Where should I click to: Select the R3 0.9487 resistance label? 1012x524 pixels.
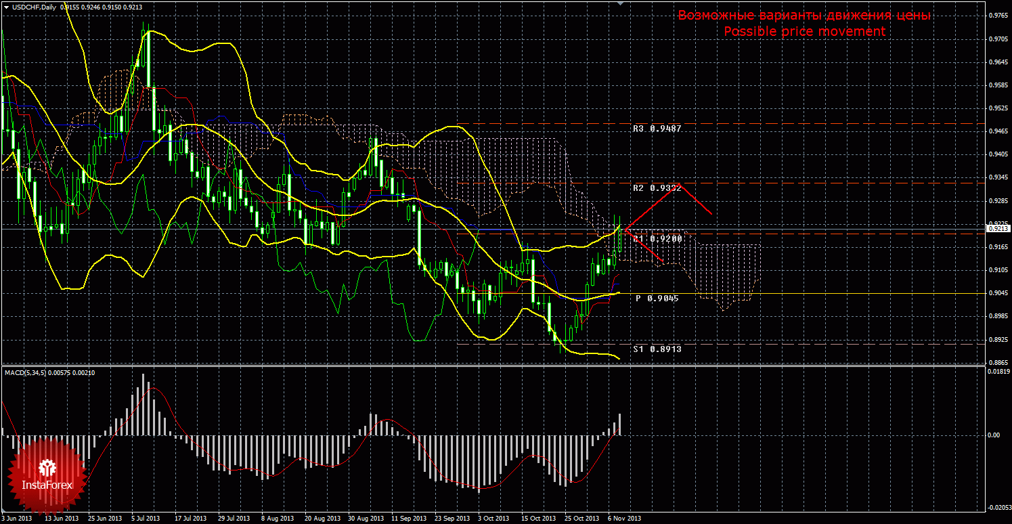click(657, 128)
